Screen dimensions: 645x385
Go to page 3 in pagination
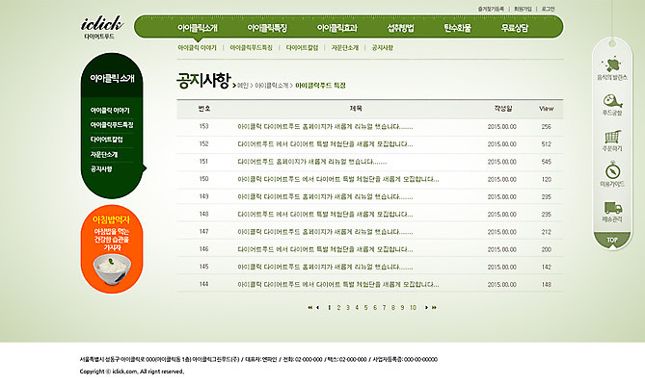[x=348, y=307]
